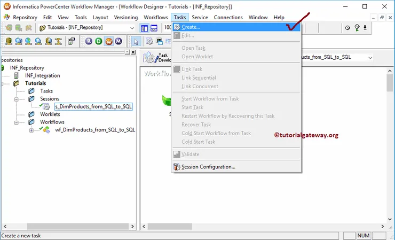Click the yellow database cylinder toolbar icon
The width and height of the screenshot is (395, 240).
click(x=9, y=41)
